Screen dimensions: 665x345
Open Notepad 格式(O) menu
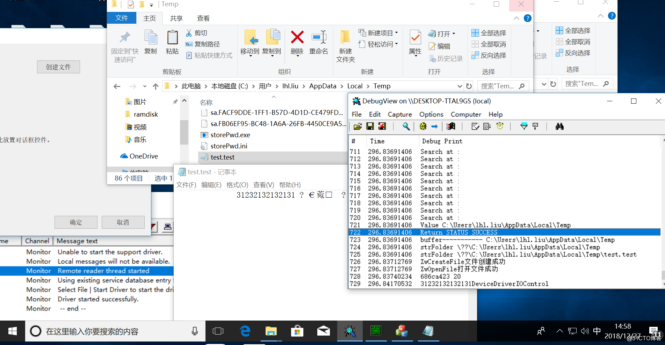pos(237,185)
